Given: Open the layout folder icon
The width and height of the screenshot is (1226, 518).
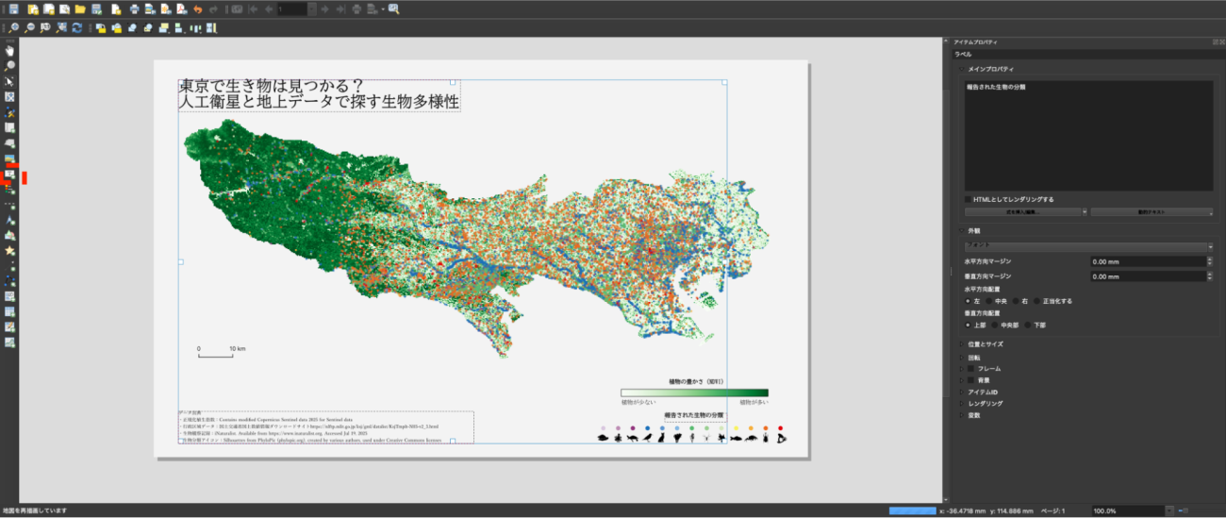Looking at the screenshot, I should [x=80, y=8].
